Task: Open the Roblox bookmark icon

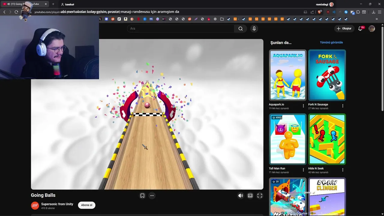Action: pyautogui.click(x=106, y=19)
